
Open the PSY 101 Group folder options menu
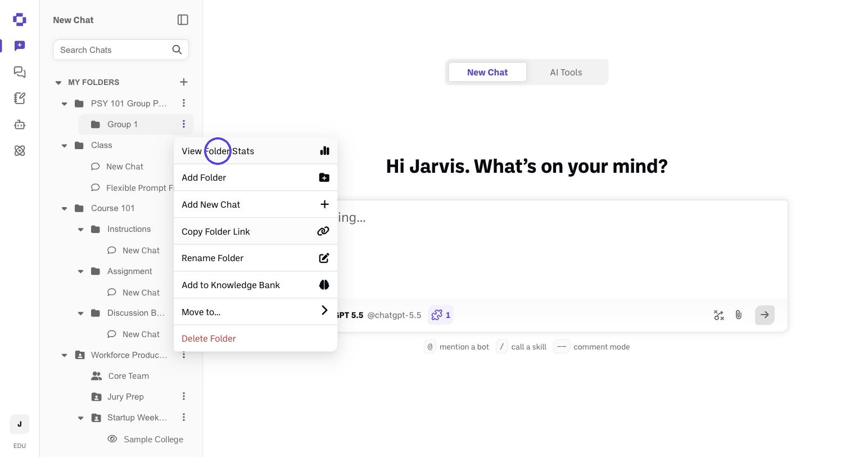click(x=184, y=103)
